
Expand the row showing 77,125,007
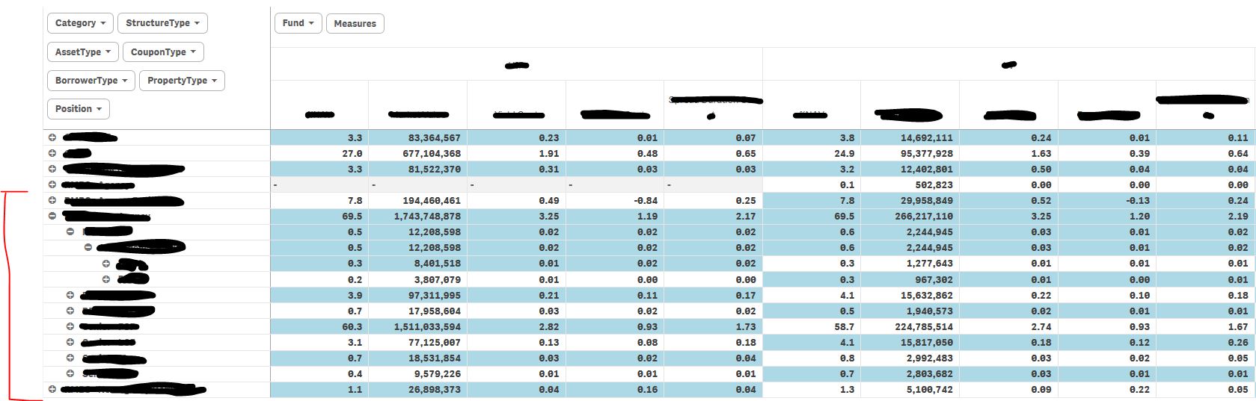70,342
